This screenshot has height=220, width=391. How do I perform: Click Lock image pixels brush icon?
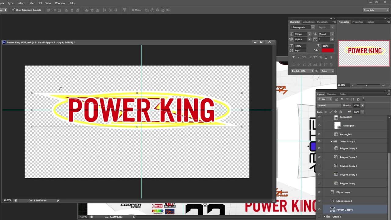[x=331, y=112]
